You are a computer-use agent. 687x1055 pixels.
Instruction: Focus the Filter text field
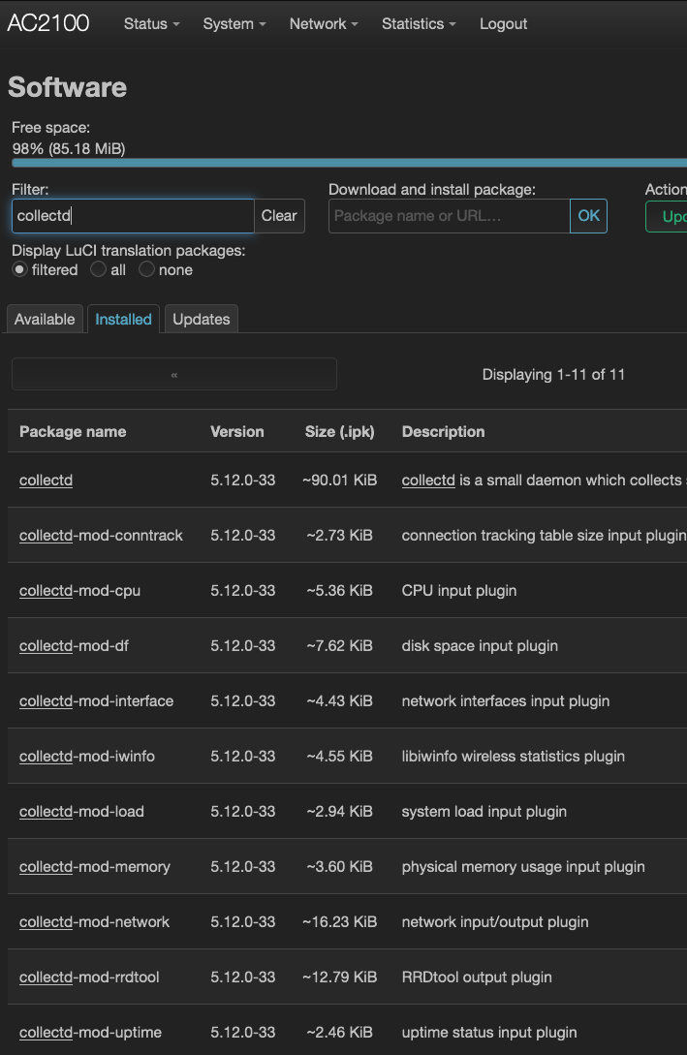pyautogui.click(x=133, y=216)
